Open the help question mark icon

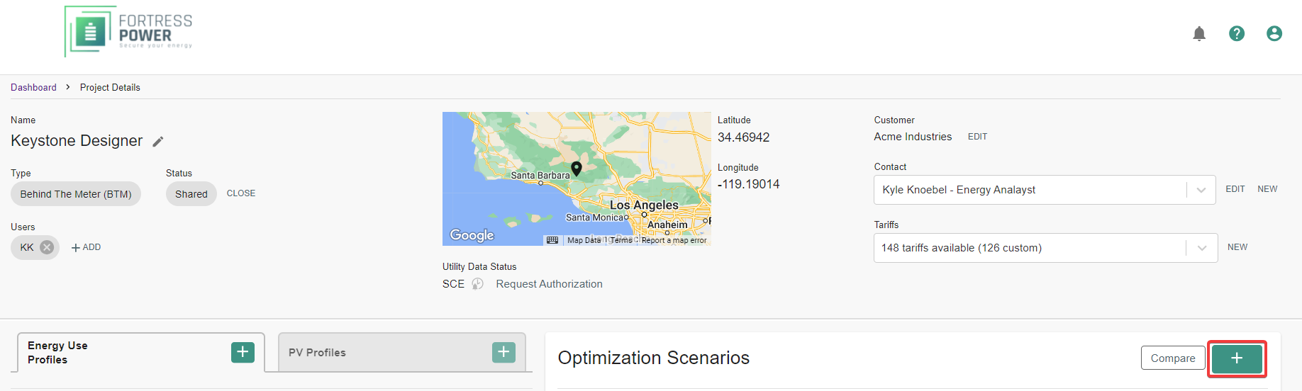click(x=1237, y=33)
